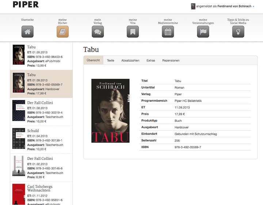Click the meine Vita bookmark icon
This screenshot has width=263, height=205.
tap(133, 32)
